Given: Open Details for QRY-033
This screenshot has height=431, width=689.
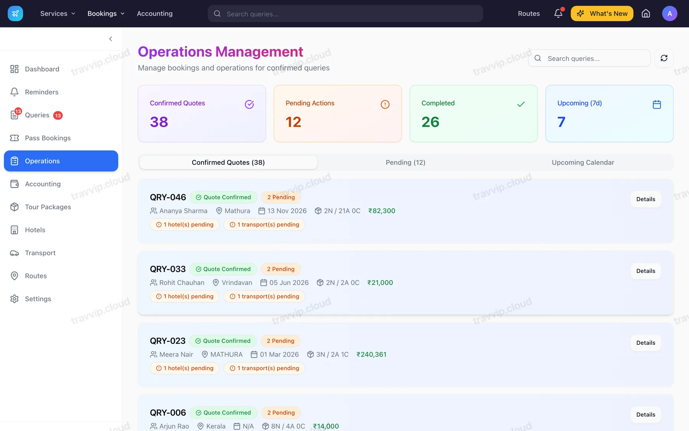Looking at the screenshot, I should [646, 271].
